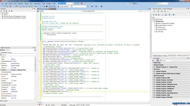Switch to the History tab at editor bottom
190x106 pixels.
click(88, 105)
